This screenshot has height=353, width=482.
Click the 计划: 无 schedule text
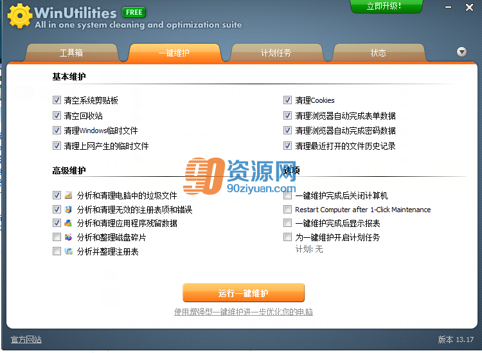(309, 249)
